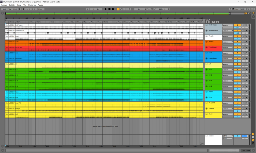Image resolution: width=256 pixels, height=153 pixels.
Task: Open output routing dropdown for Drums
Action: pyautogui.click(x=227, y=42)
